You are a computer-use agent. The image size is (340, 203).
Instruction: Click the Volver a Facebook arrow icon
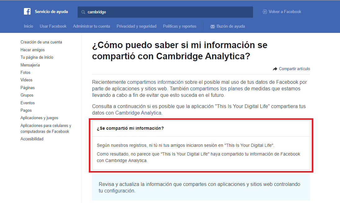265,12
